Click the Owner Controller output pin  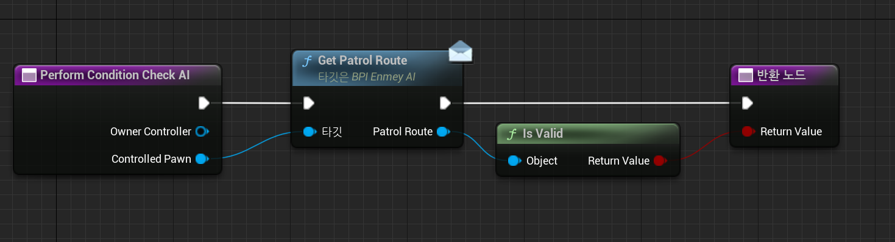point(202,131)
